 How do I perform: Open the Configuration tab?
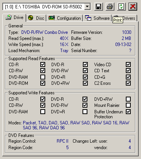65,18
